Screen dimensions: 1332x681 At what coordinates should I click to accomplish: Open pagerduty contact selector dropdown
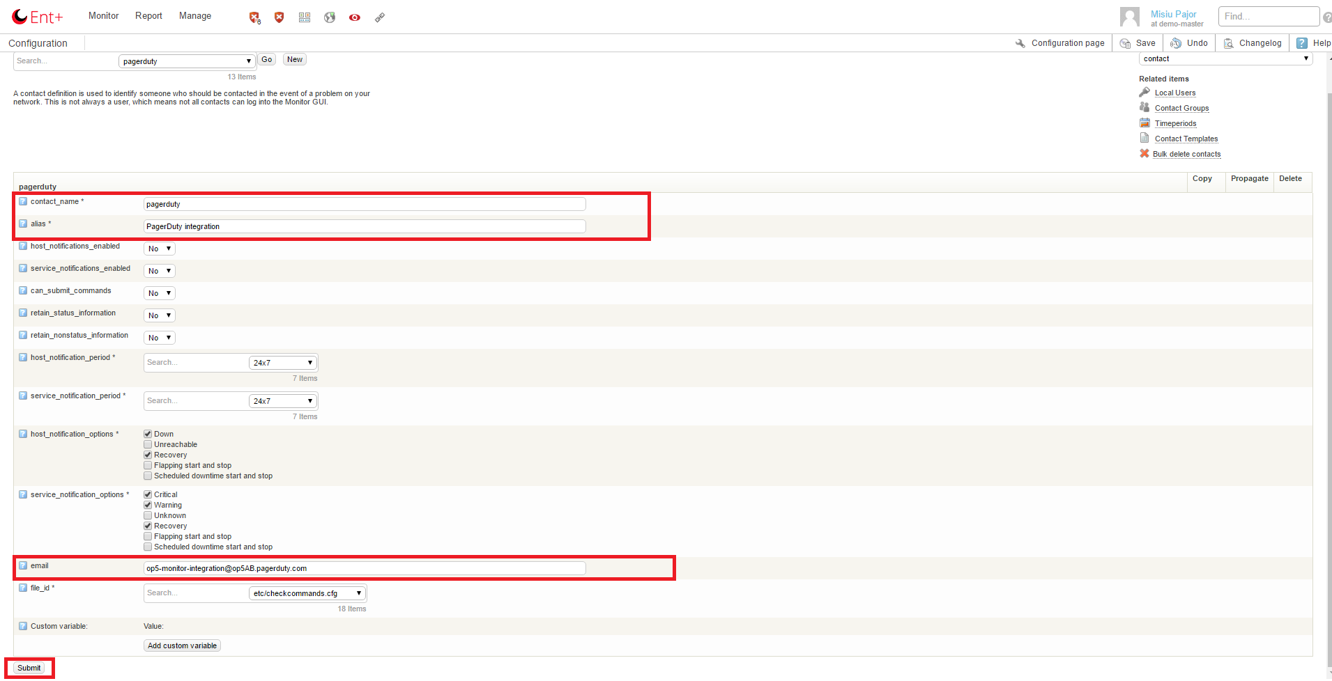pyautogui.click(x=187, y=61)
